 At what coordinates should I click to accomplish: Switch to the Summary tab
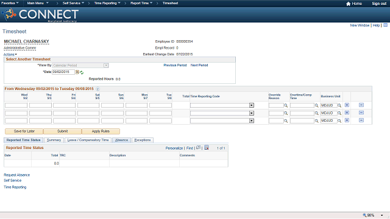[54, 141]
